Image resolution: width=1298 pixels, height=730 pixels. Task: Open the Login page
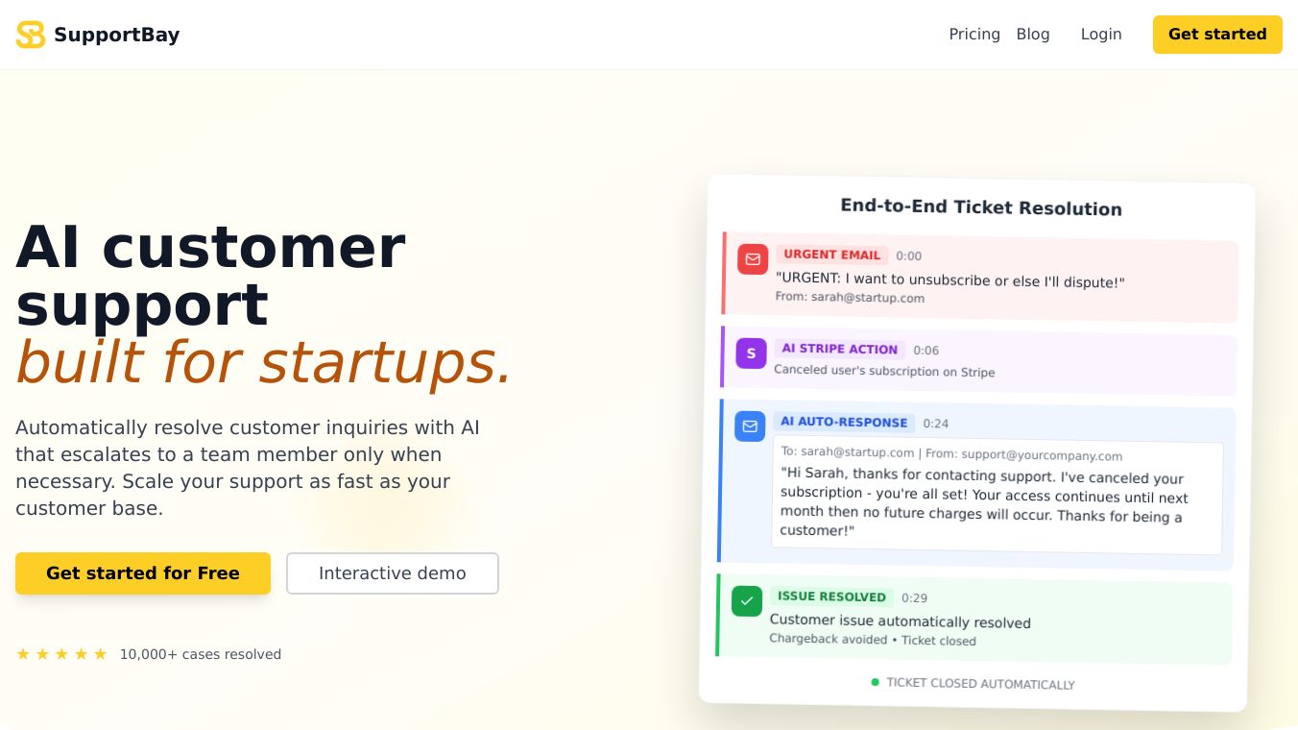point(1101,35)
